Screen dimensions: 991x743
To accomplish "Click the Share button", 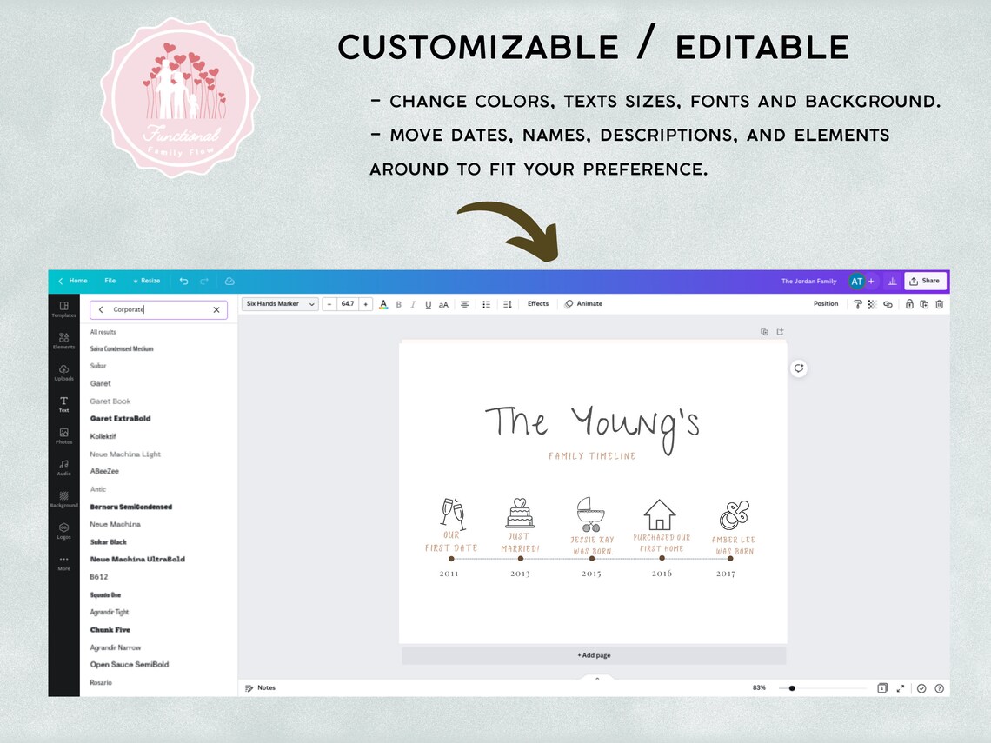I will (x=924, y=281).
